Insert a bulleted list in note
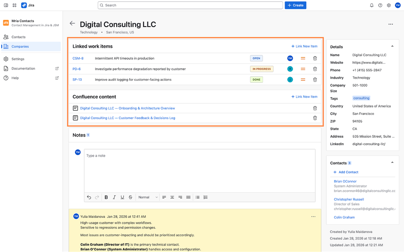This screenshot has height=252, width=404. [198, 197]
